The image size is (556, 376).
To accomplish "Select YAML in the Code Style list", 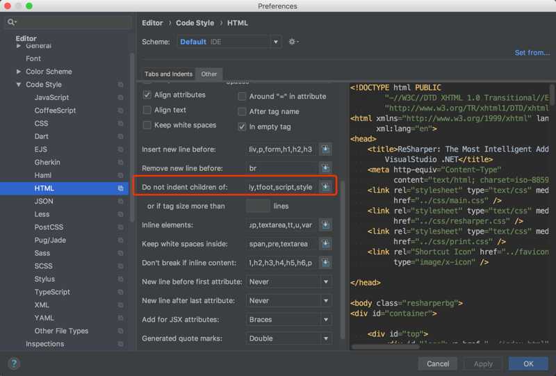I will [44, 318].
